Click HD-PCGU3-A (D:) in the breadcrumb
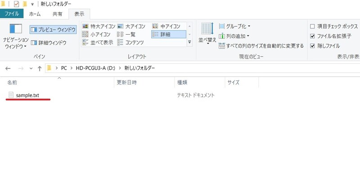The image size is (360, 188). pos(95,68)
